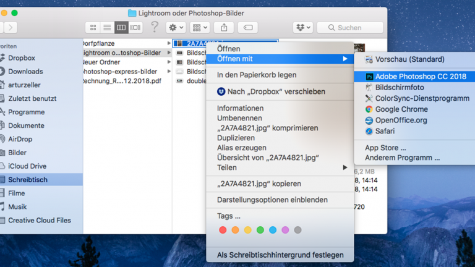Viewport: 475px width, 267px height.
Task: Open the gear action menu dropdown
Action: 176,28
